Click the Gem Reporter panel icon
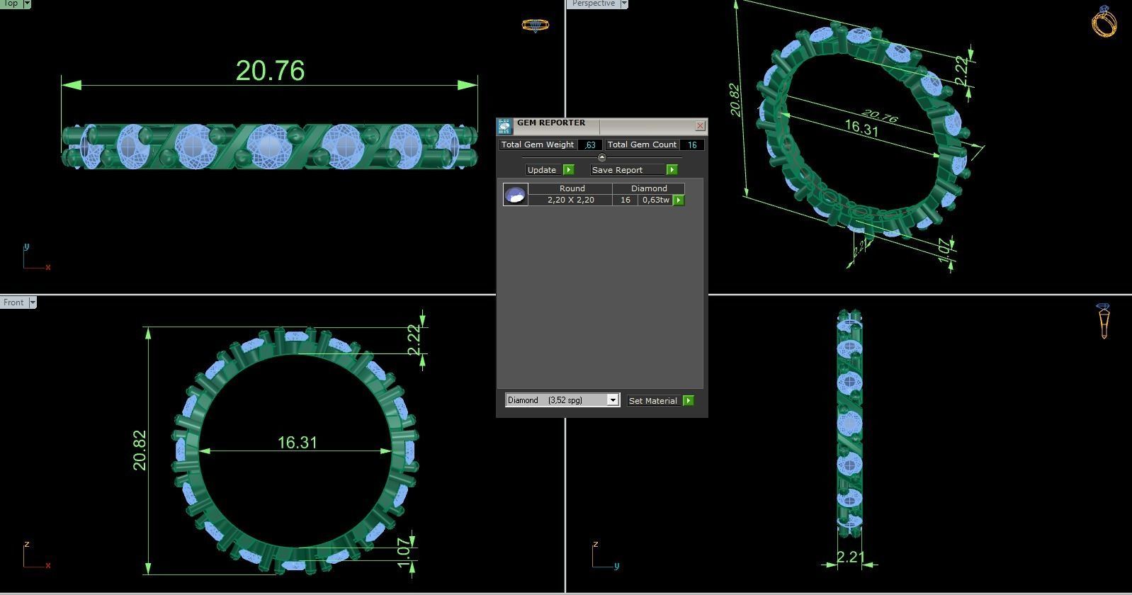This screenshot has height=595, width=1132. (504, 127)
